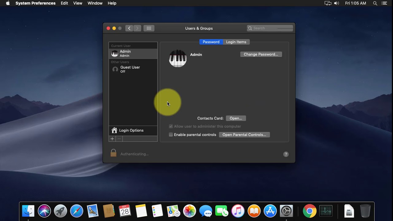Open the orange iBooks icon

point(254,211)
